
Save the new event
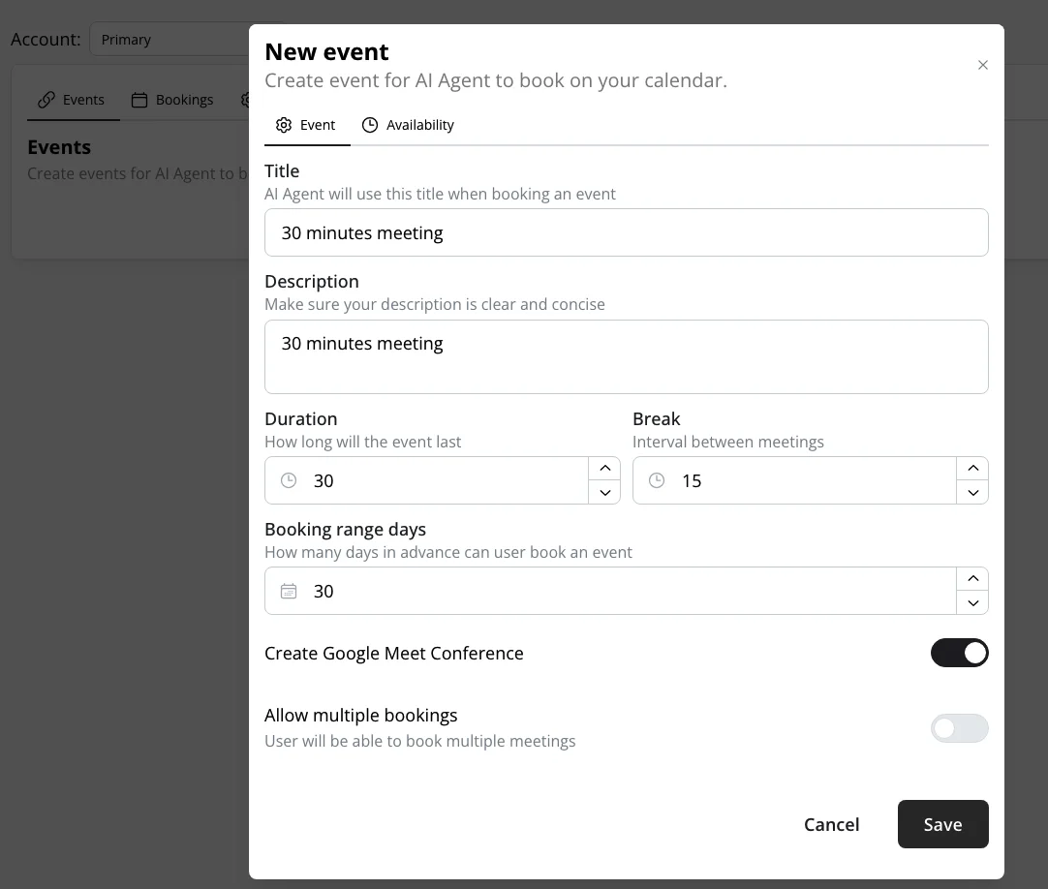click(942, 824)
